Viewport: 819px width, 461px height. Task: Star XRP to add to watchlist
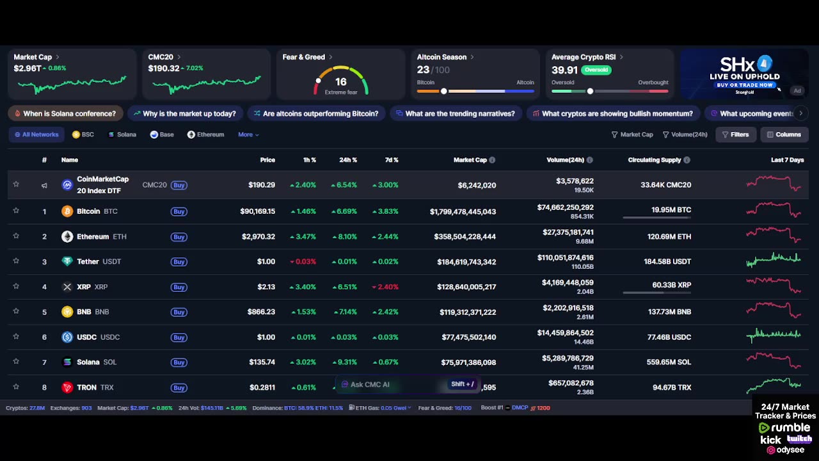[16, 286]
